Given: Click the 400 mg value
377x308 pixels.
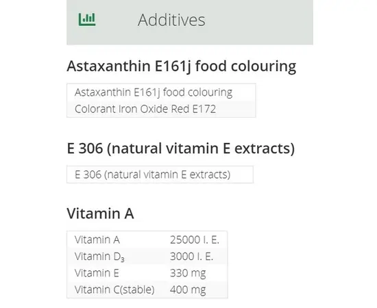Looking at the screenshot, I should pos(188,290).
